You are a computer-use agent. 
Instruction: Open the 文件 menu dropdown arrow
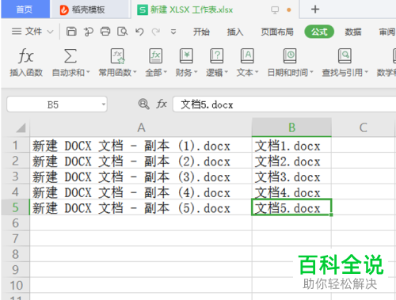click(50, 32)
